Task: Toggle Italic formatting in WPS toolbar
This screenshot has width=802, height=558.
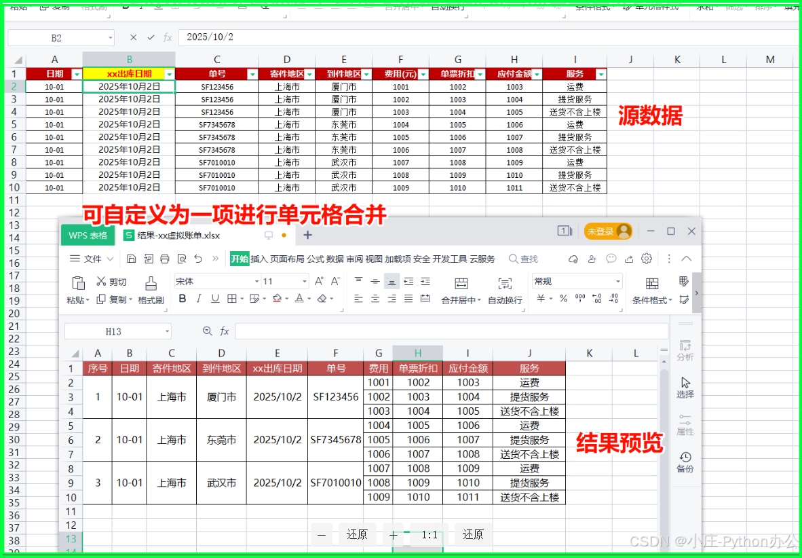Action: [199, 299]
